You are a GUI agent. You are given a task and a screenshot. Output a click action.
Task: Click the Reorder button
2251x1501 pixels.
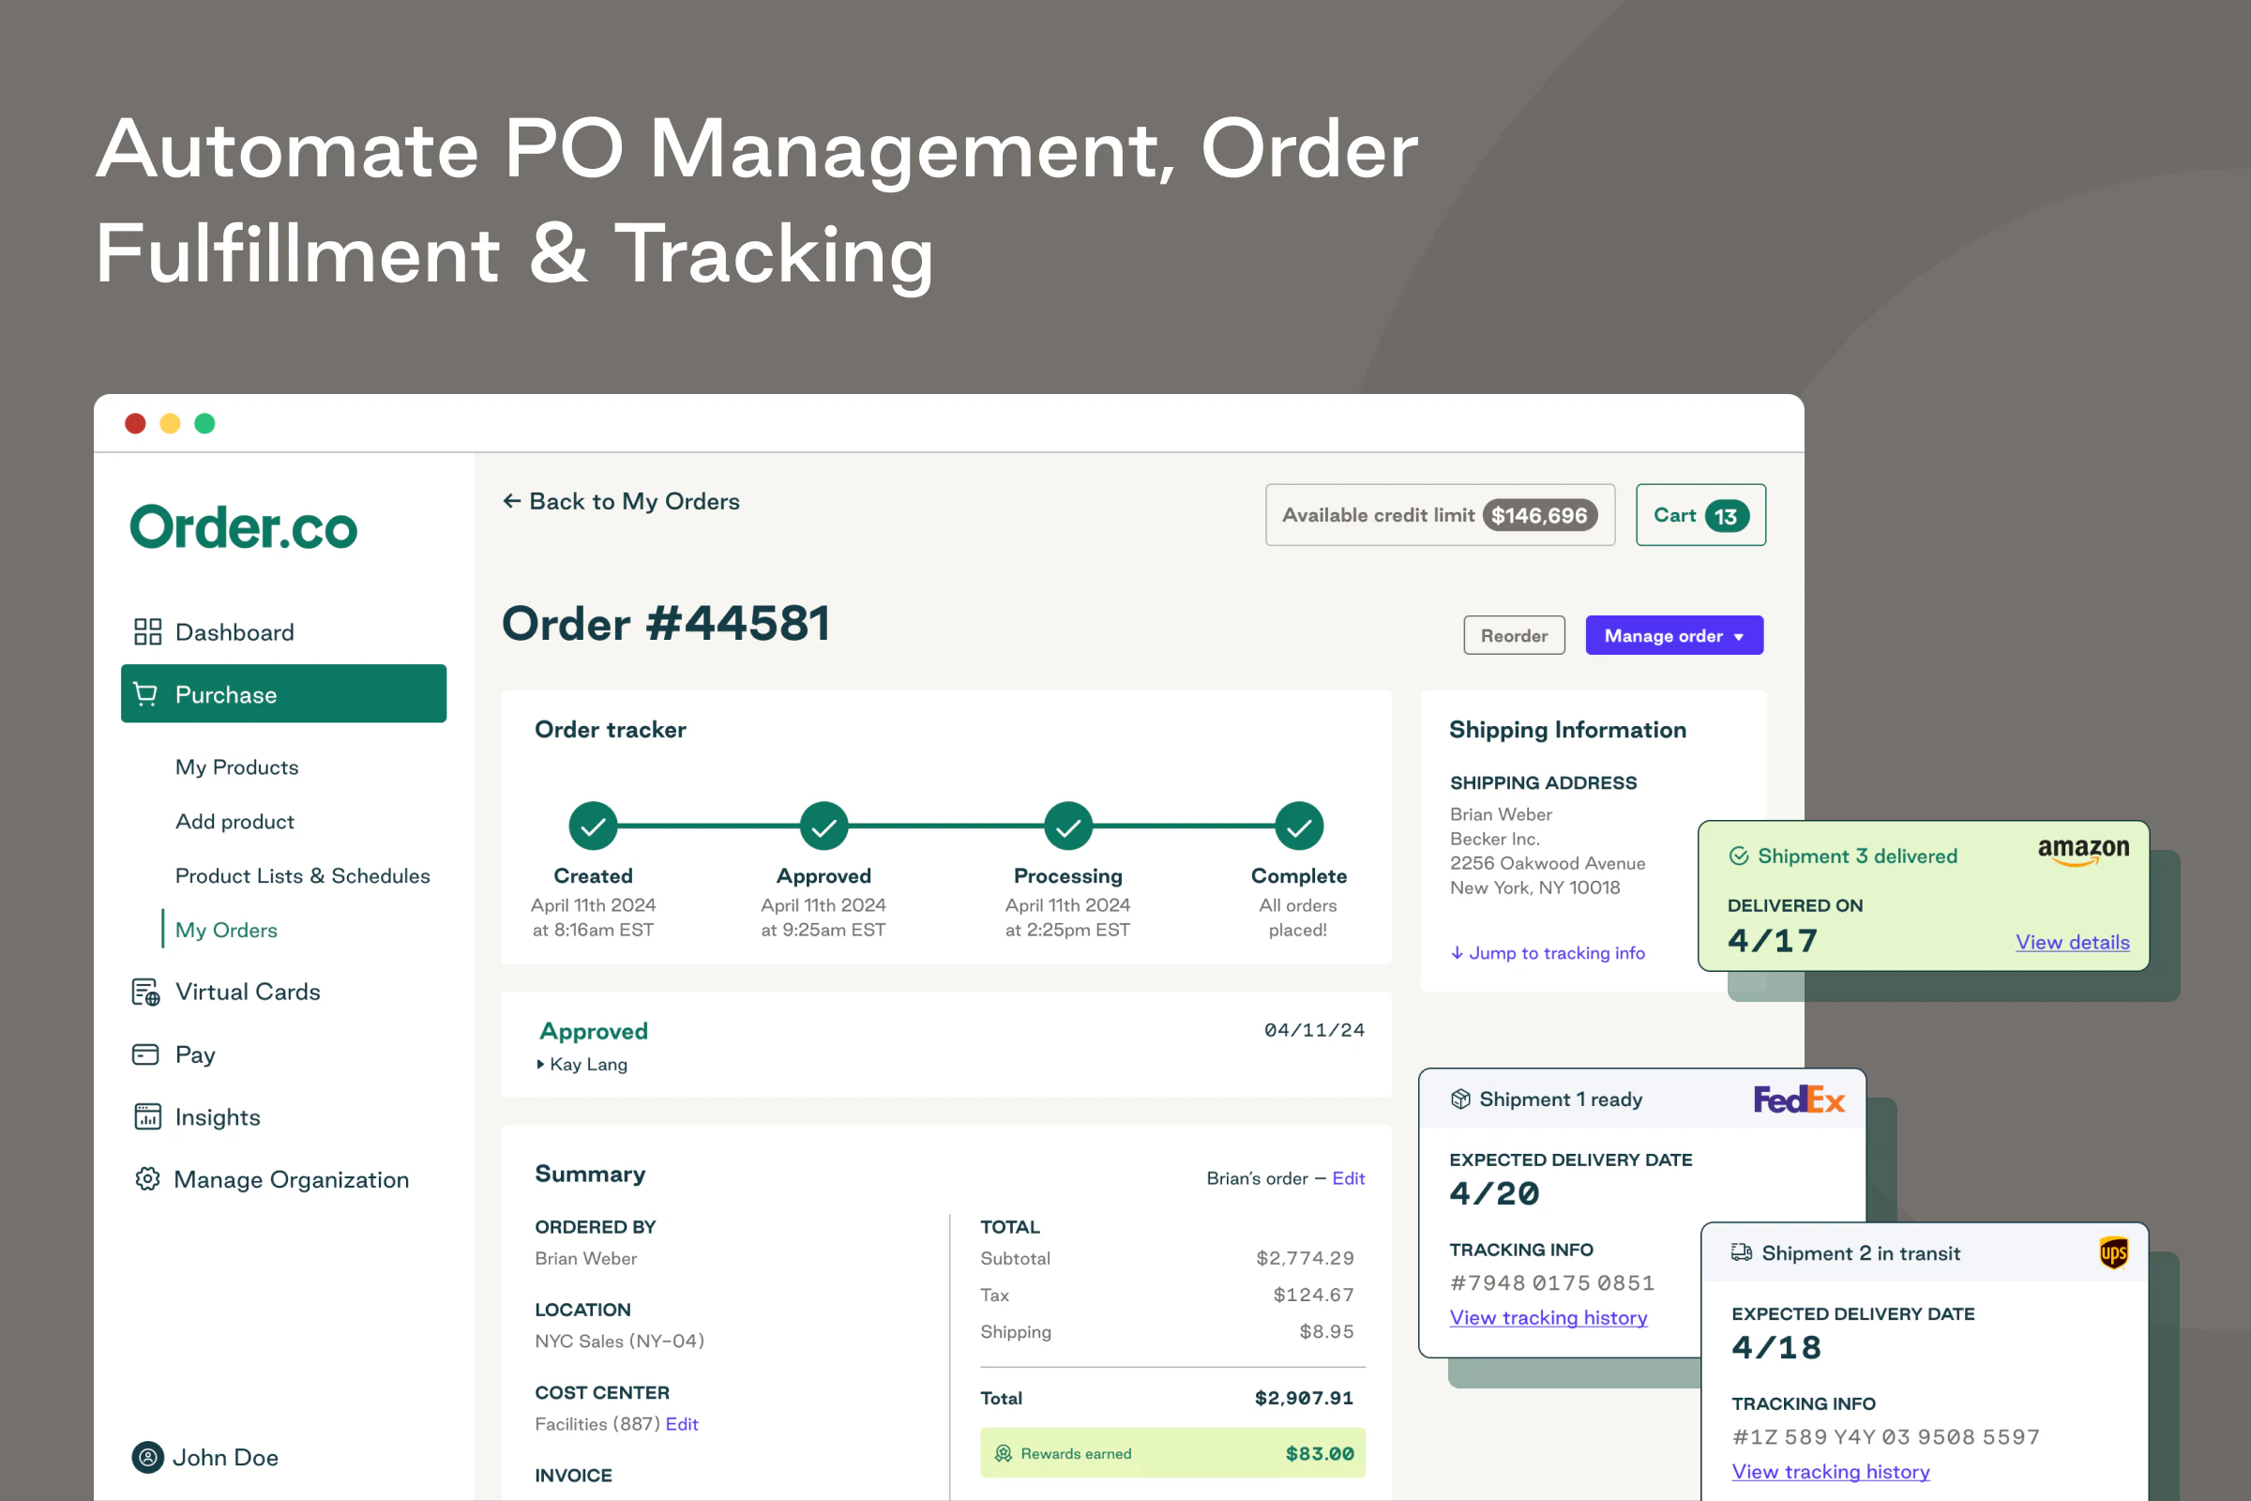(x=1513, y=635)
